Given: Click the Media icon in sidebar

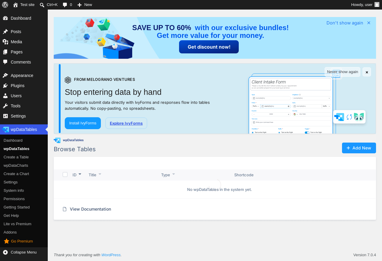Looking at the screenshot, I should [x=5, y=42].
